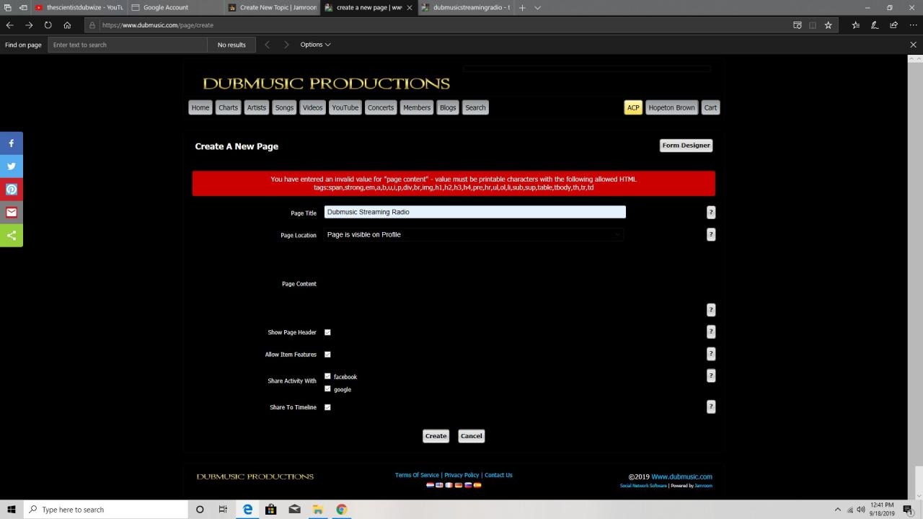This screenshot has width=923, height=519.
Task: Click the Pinterest share sidebar icon
Action: click(x=12, y=190)
